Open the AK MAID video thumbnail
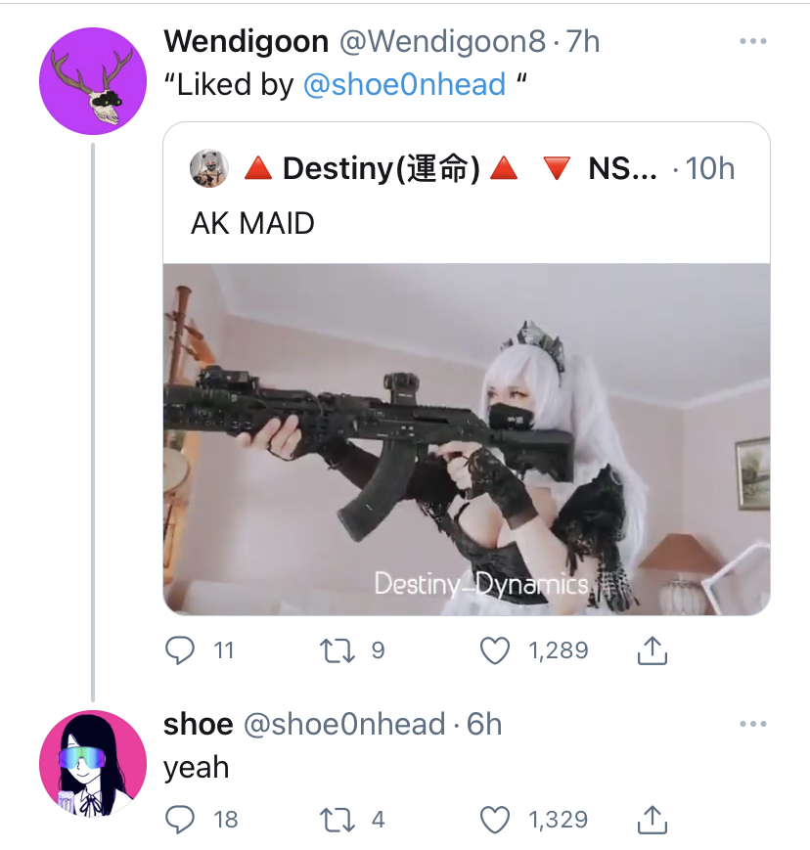 467,439
